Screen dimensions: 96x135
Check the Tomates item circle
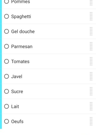click(x=7, y=61)
